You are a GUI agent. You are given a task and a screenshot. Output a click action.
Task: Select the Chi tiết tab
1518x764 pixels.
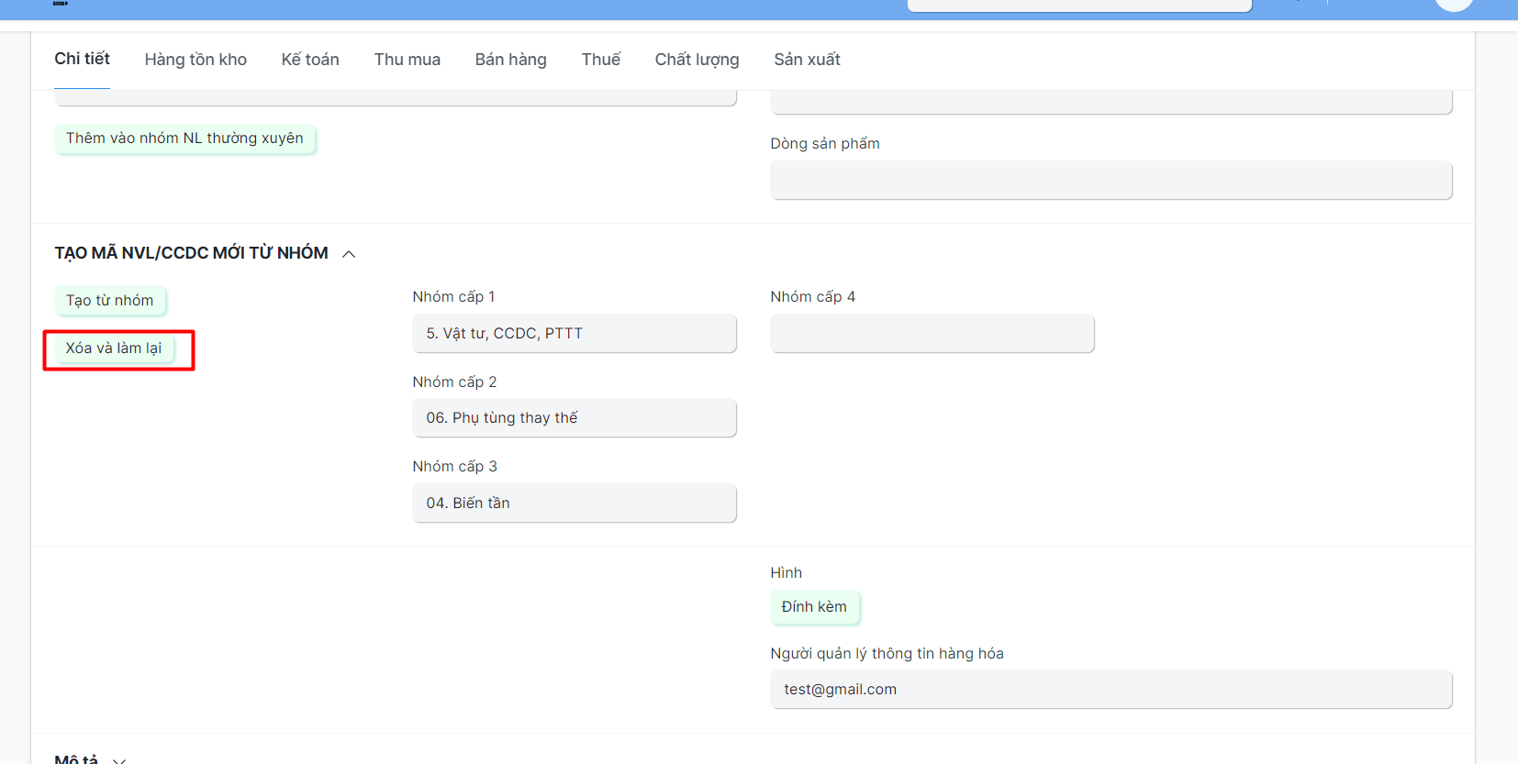[82, 59]
